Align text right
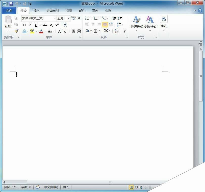This screenshot has height=192, width=205. [99, 24]
